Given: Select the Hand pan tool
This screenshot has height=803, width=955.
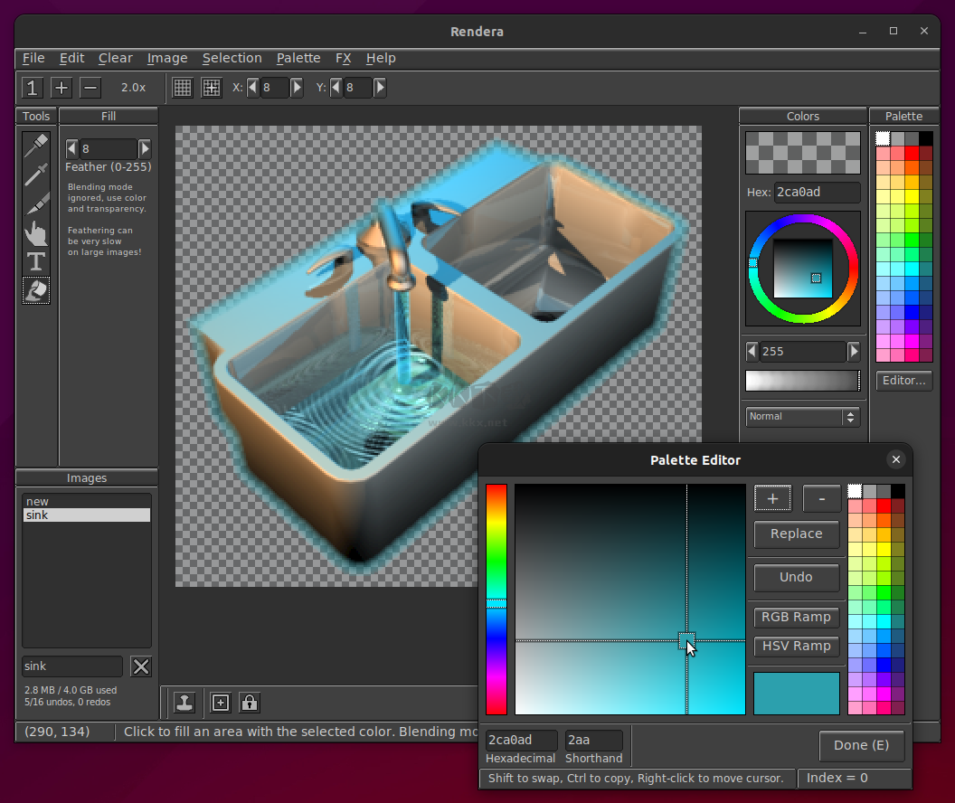Looking at the screenshot, I should 36,233.
